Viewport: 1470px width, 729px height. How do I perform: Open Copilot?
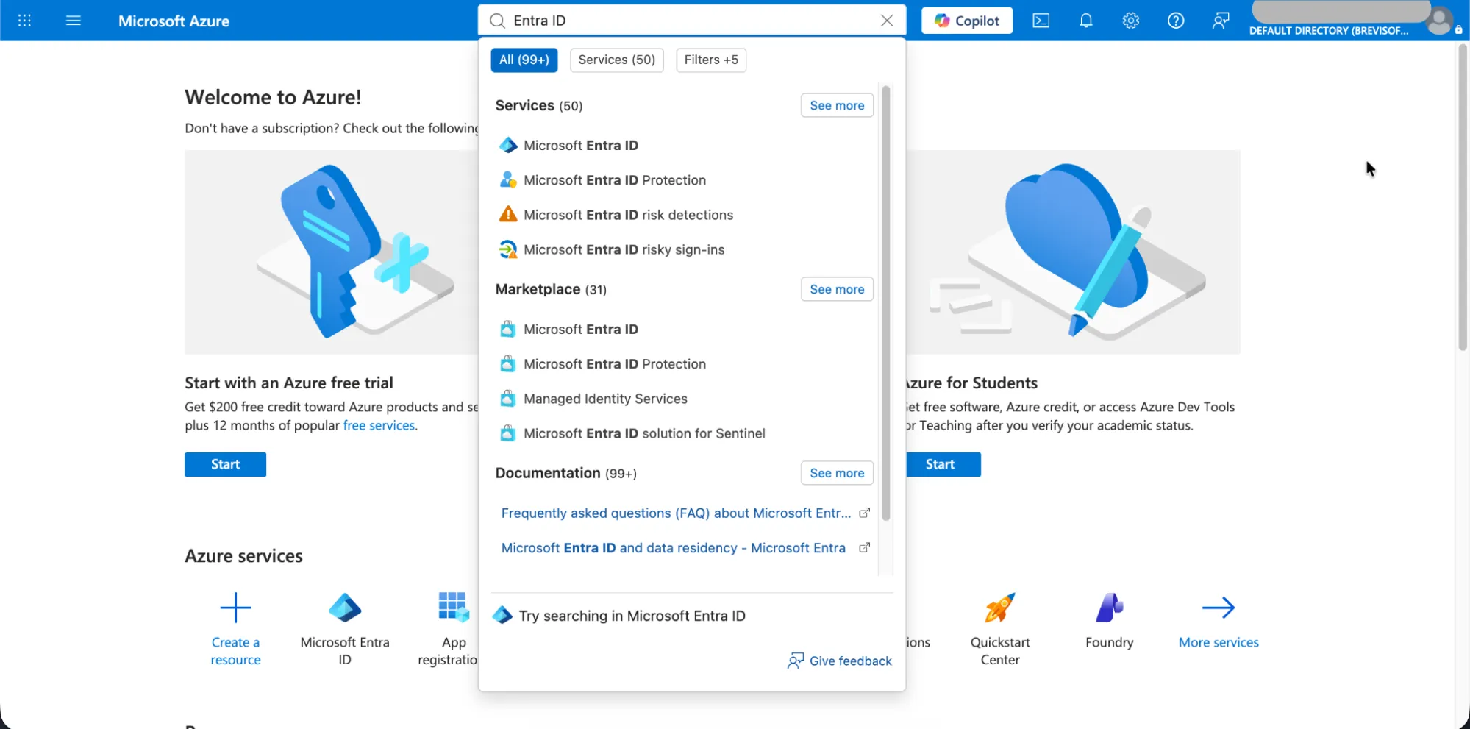tap(966, 21)
